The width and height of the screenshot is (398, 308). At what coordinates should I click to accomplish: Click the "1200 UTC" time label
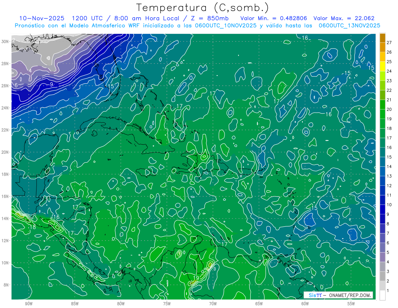[88, 18]
